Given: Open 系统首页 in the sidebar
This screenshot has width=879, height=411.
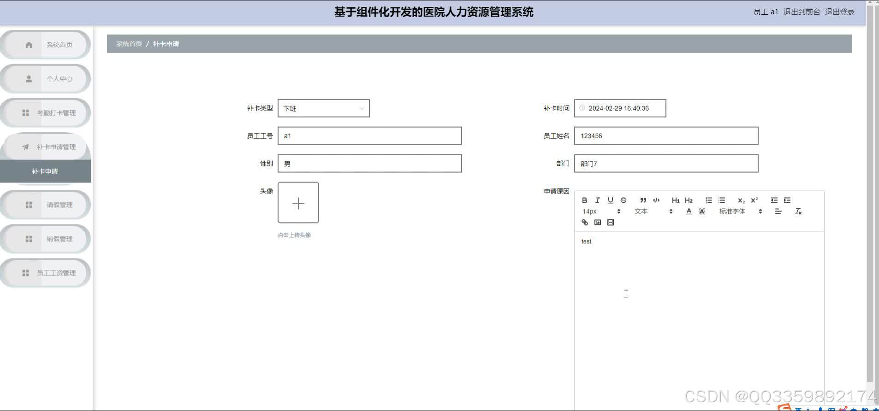Looking at the screenshot, I should tap(45, 45).
